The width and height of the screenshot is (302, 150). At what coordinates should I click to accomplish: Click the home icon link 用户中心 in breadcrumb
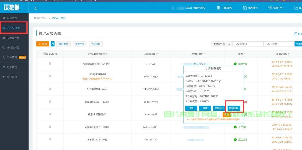[x=40, y=18]
